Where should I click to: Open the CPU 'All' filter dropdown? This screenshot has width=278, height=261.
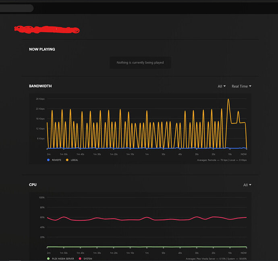click(x=247, y=185)
